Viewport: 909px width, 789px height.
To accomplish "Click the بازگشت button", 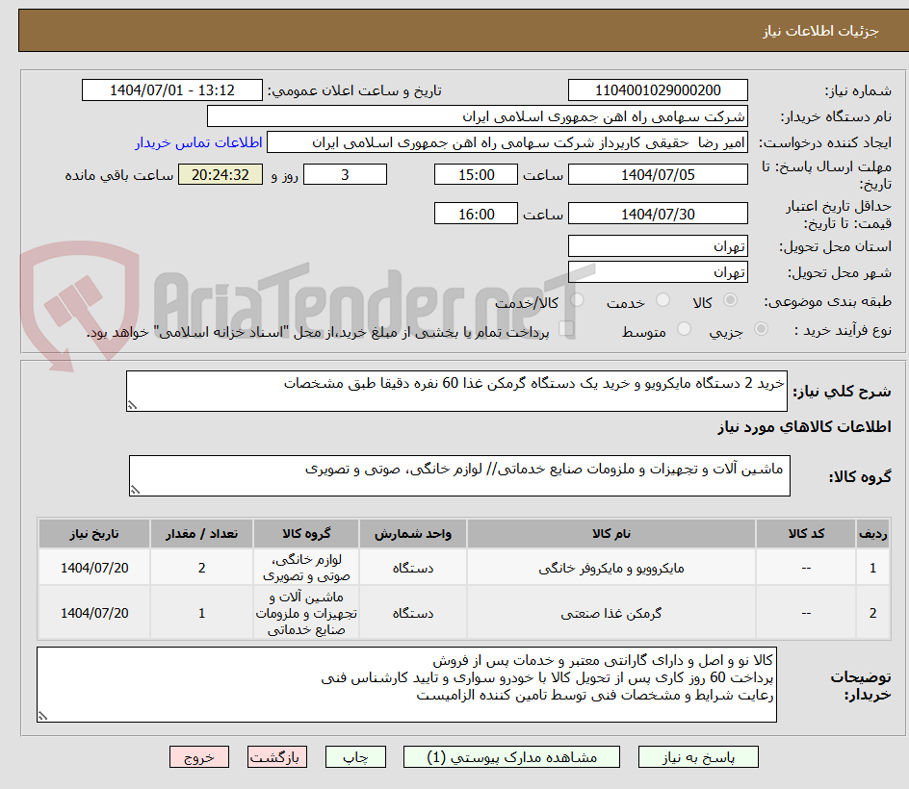I will [x=277, y=756].
